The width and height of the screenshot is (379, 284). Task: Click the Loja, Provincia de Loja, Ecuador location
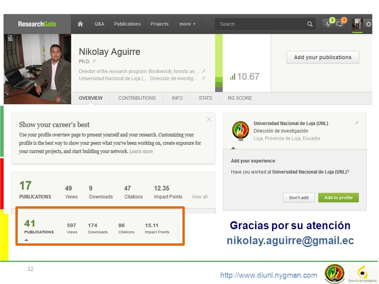(x=287, y=138)
